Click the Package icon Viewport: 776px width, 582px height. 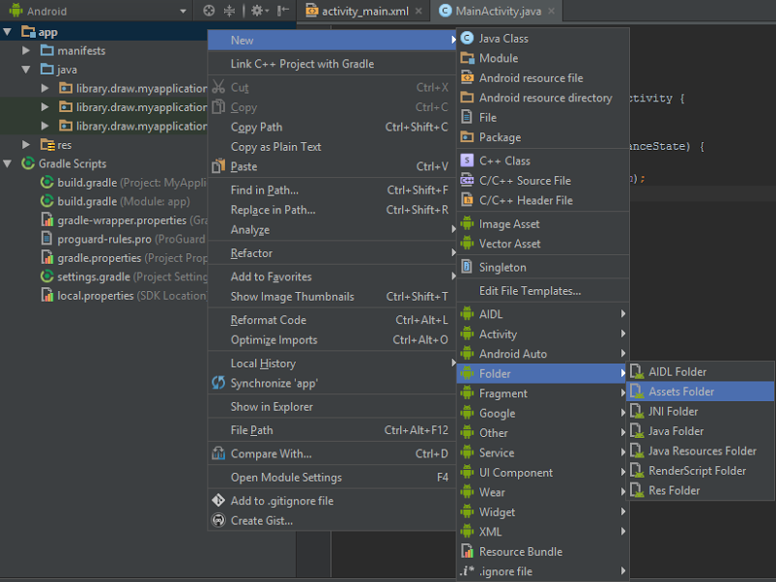[x=467, y=137]
